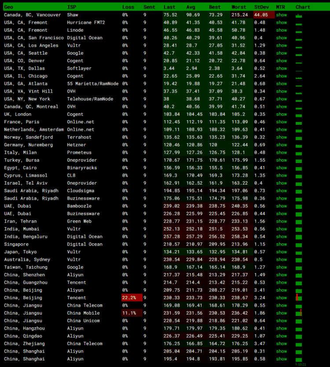Click the Avg column header
This screenshot has width=330, height=367.
coord(191,7)
